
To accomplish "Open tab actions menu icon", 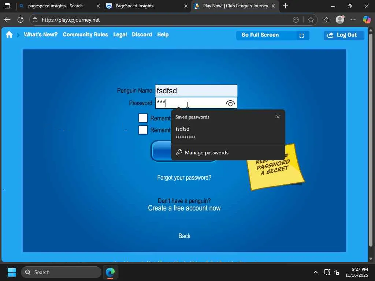I will click(x=7, y=6).
